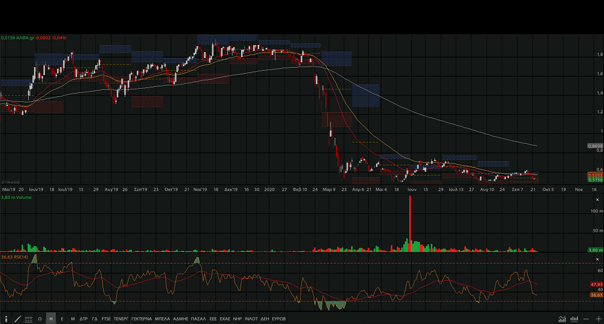The height and width of the screenshot is (324, 604).
Task: Load the ΕΥΡΩΒ stock chart
Action: (279, 319)
